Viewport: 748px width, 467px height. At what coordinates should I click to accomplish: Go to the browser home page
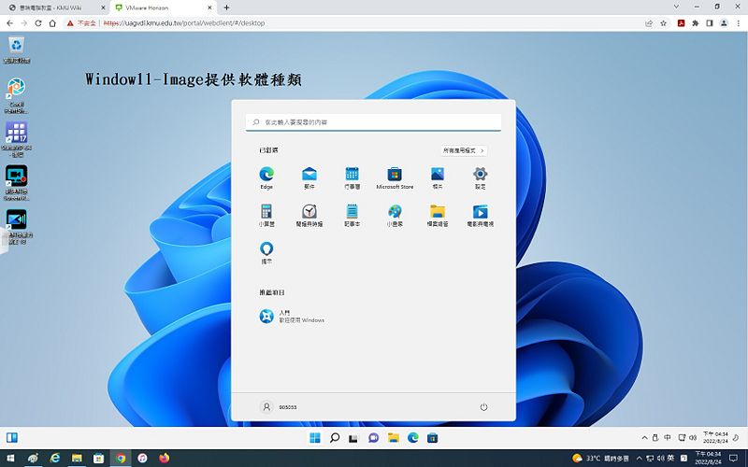52,22
